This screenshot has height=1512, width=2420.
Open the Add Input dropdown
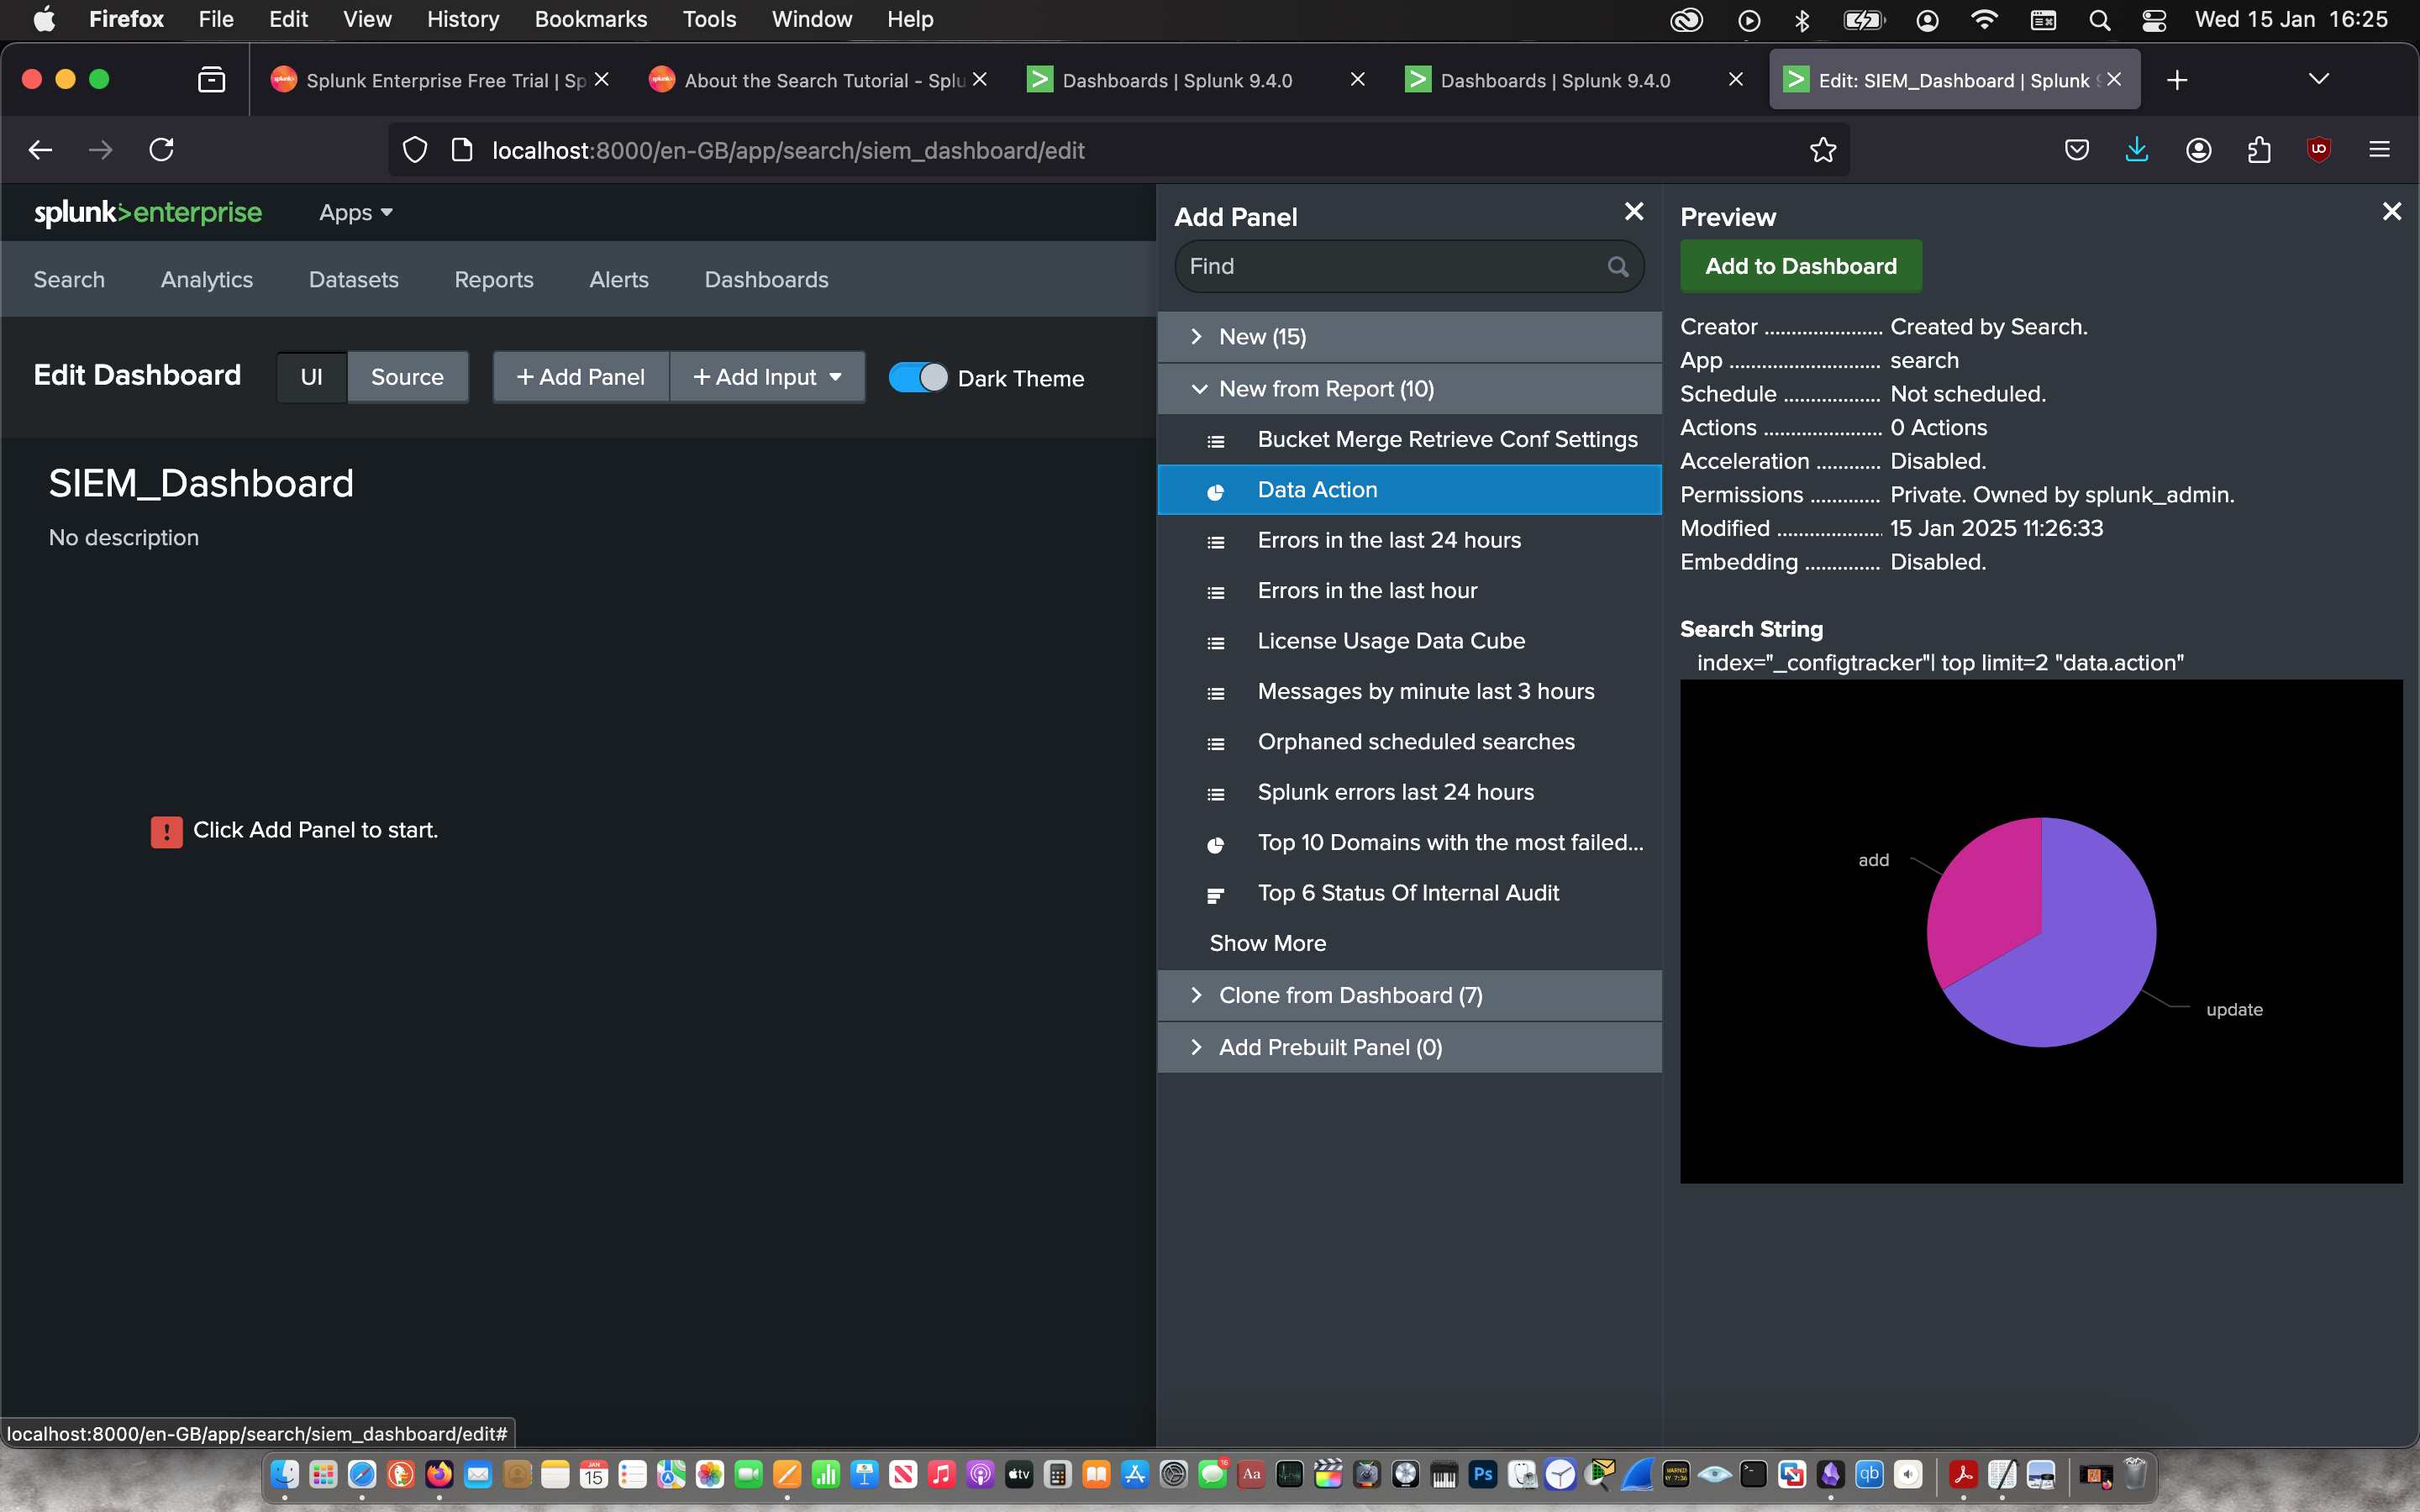tap(767, 377)
